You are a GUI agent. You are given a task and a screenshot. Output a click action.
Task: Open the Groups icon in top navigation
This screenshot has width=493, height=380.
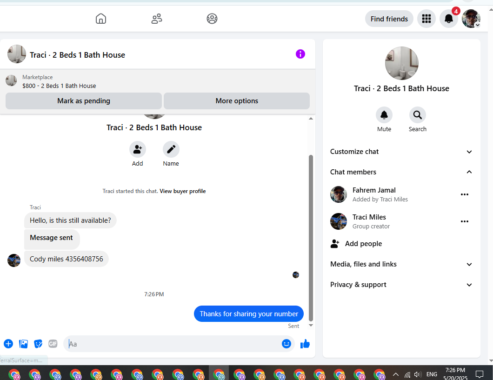tap(212, 19)
